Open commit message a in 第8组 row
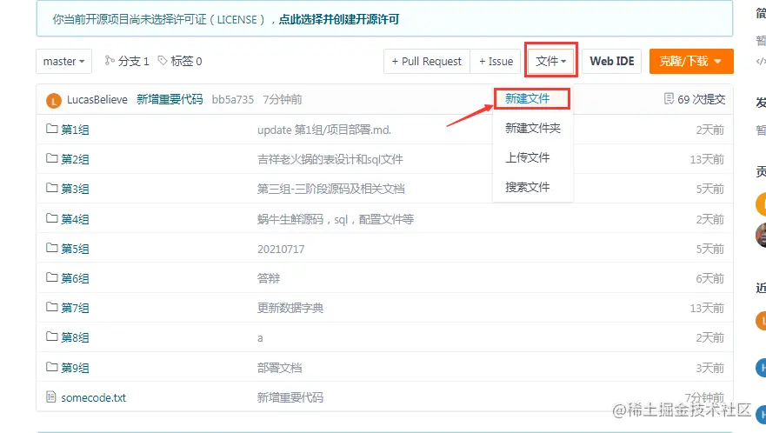766x433 pixels. point(260,338)
